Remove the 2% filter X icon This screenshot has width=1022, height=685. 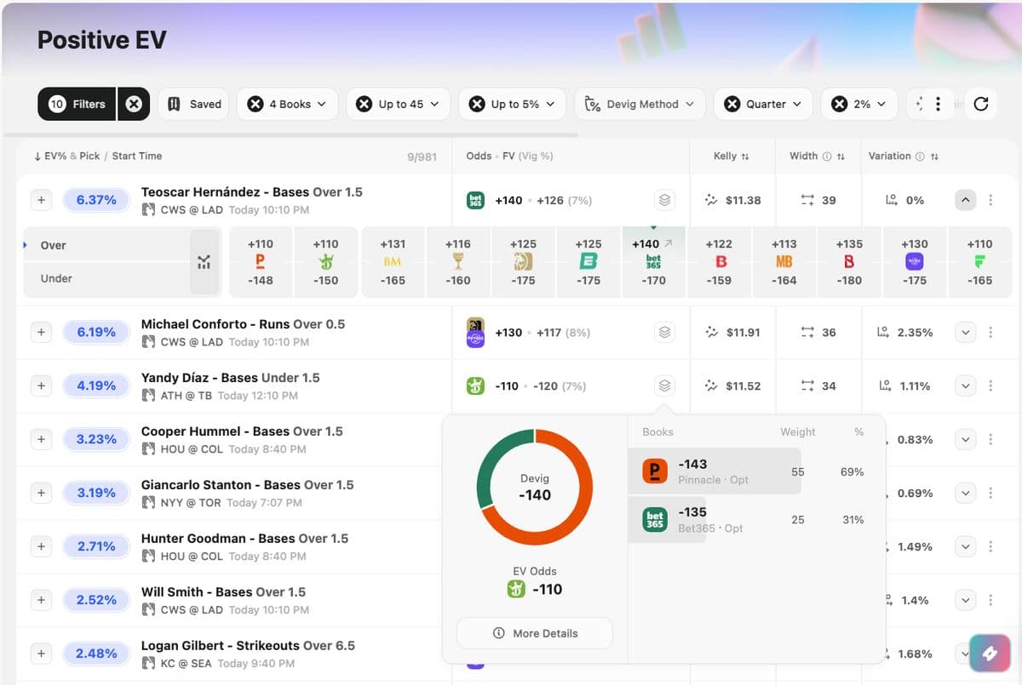(840, 104)
